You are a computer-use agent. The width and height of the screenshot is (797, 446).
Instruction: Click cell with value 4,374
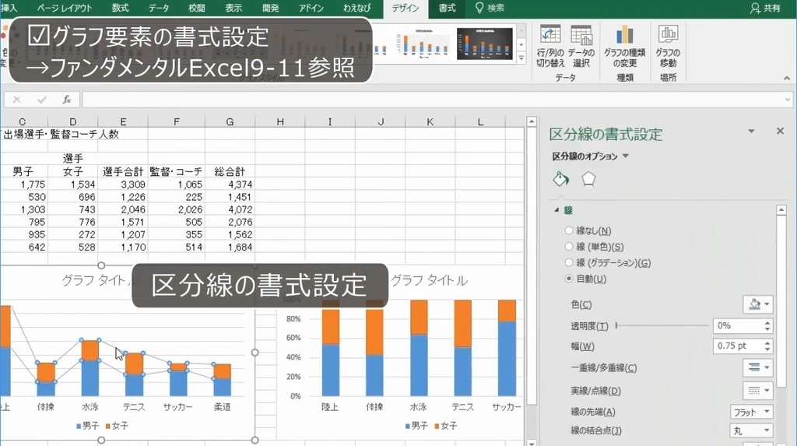pos(230,184)
